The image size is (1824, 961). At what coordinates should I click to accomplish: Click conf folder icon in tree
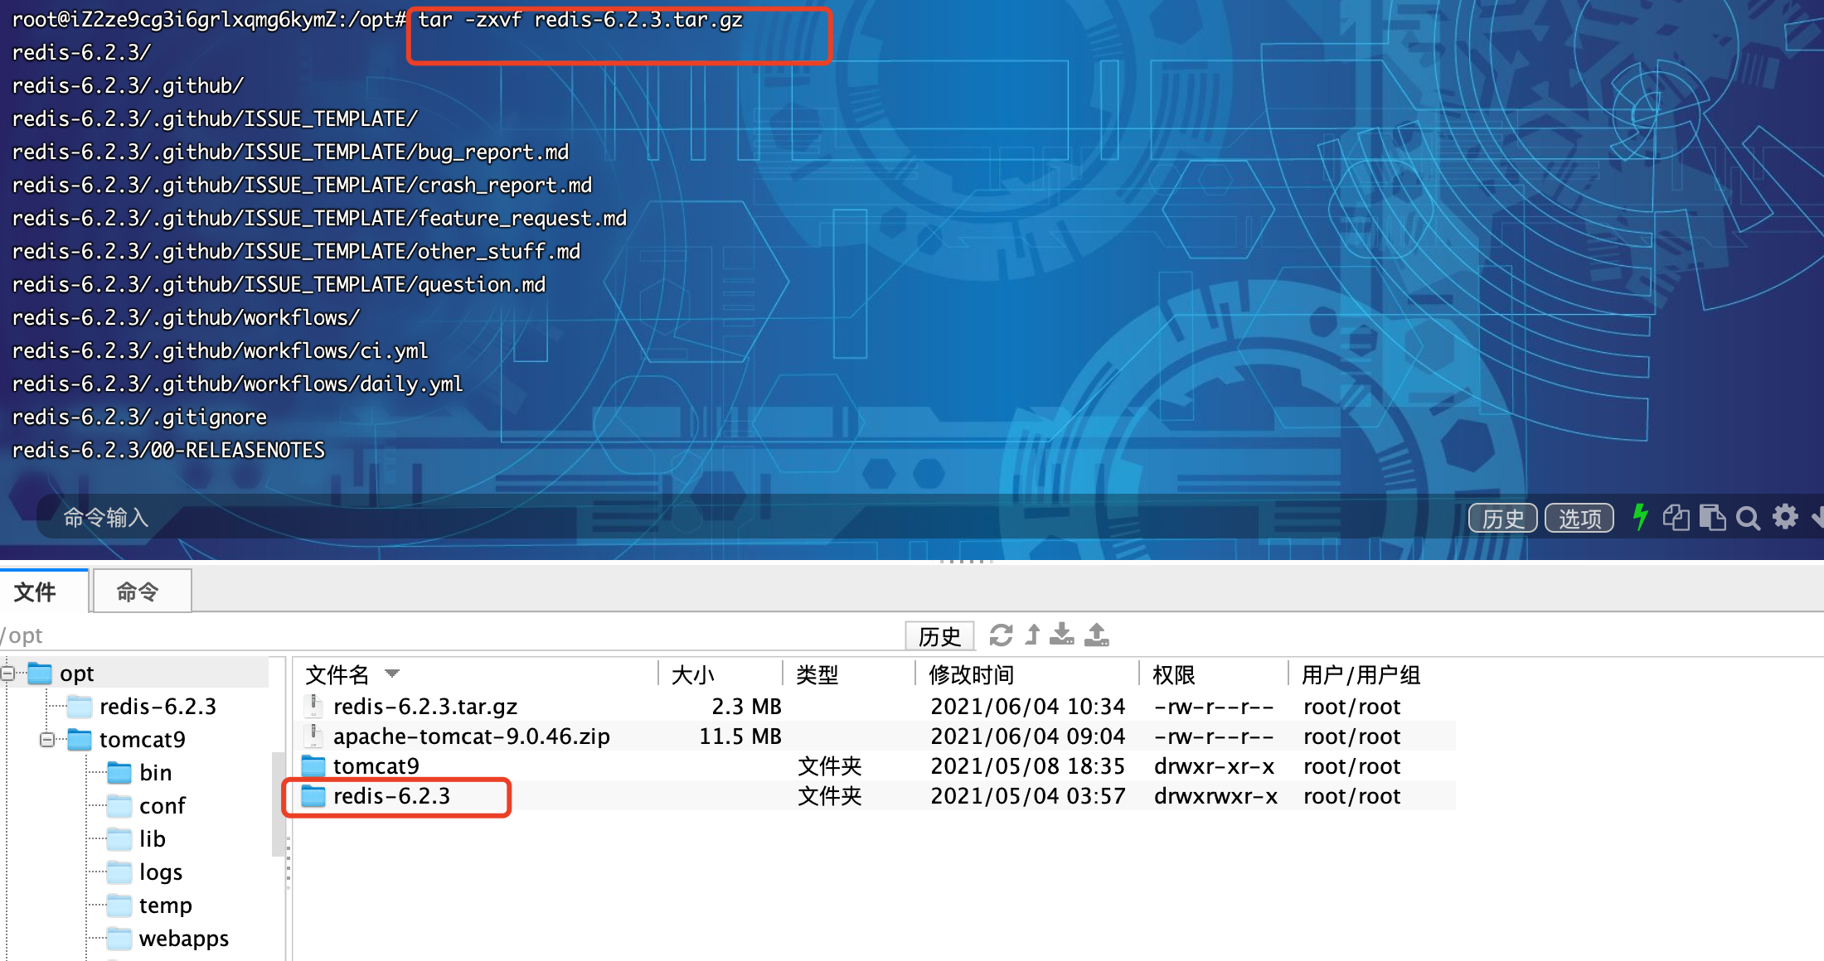(x=119, y=805)
